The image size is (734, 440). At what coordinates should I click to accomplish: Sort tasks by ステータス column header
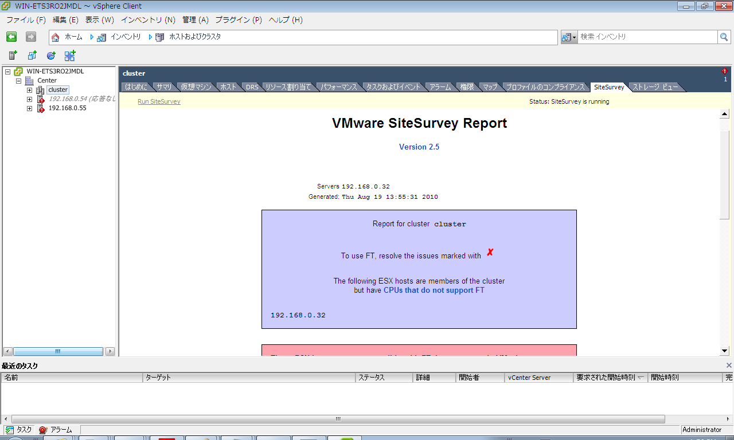[384, 378]
